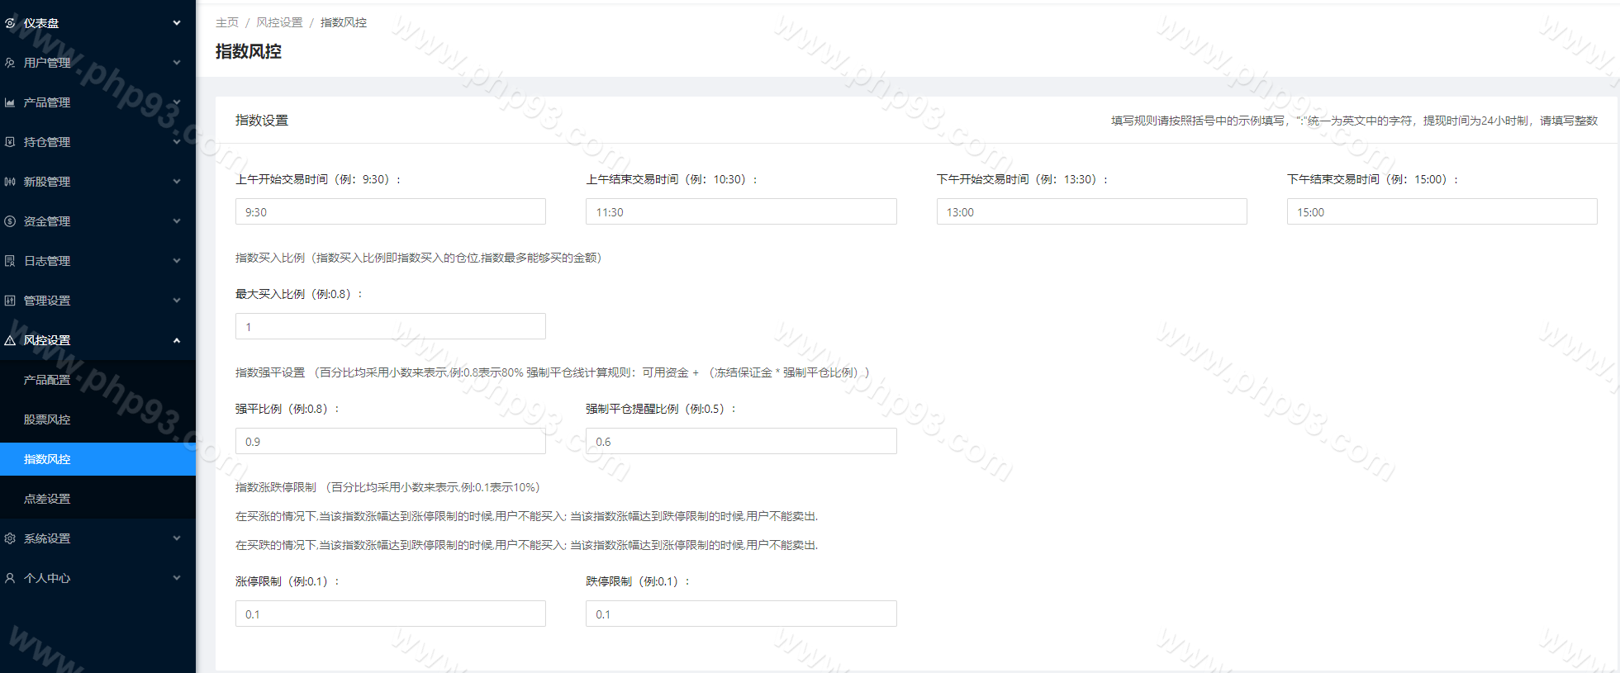This screenshot has width=1620, height=673.
Task: Collapse the 风控设置 menu chevron
Action: [x=177, y=340]
